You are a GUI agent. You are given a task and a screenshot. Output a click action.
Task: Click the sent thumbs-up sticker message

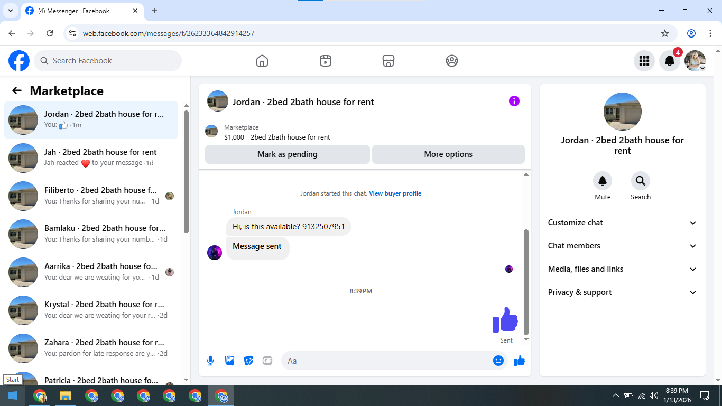coord(505,320)
